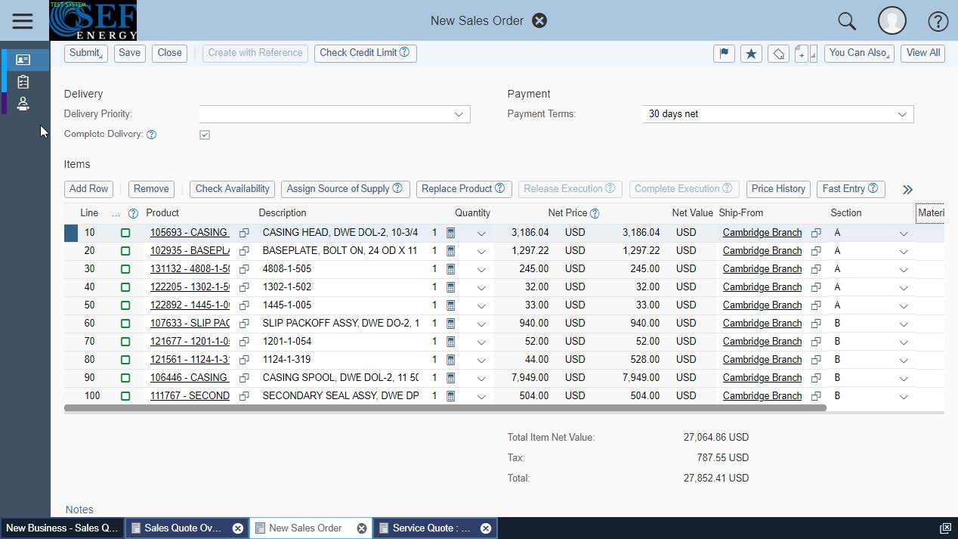This screenshot has width=958, height=539.
Task: Click the Check Availability button
Action: 232,189
